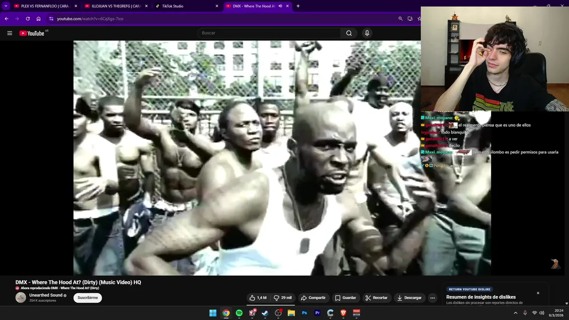Reload the page

(x=28, y=19)
